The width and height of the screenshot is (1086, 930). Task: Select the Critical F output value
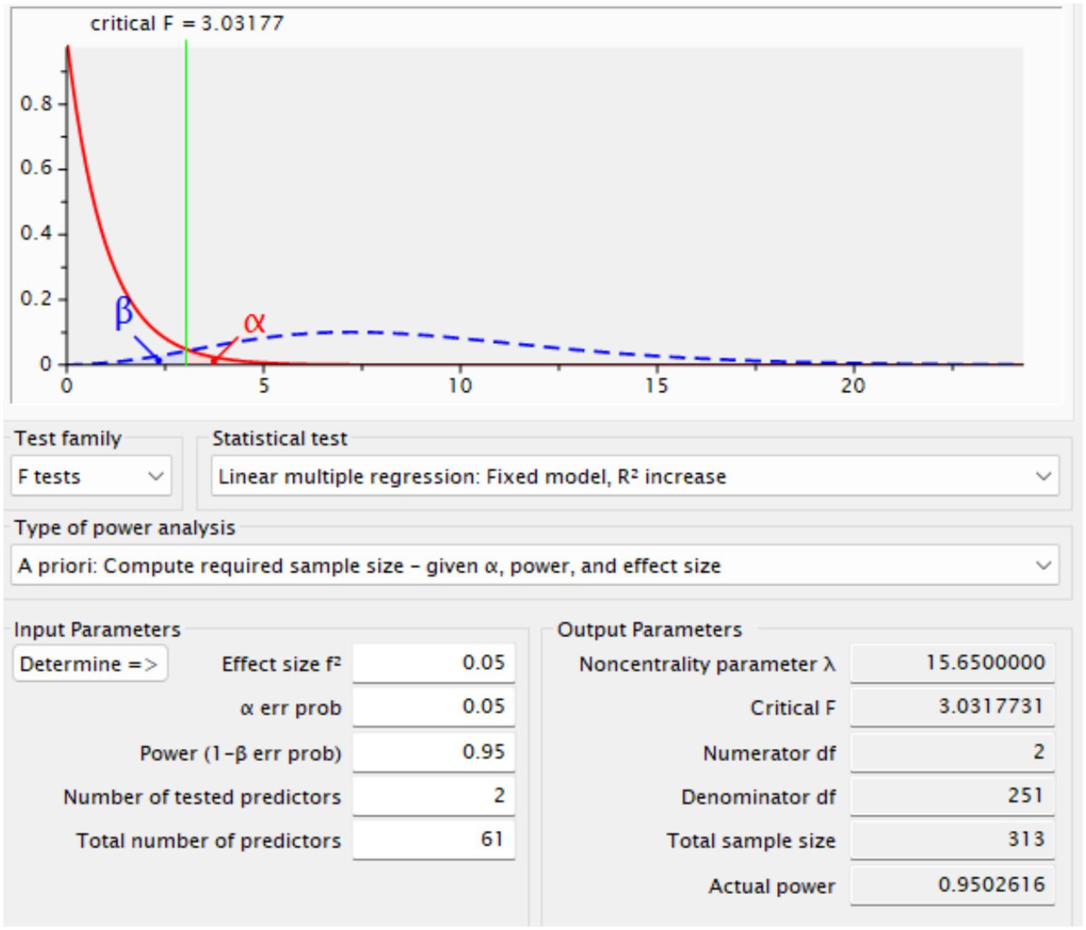click(x=952, y=707)
